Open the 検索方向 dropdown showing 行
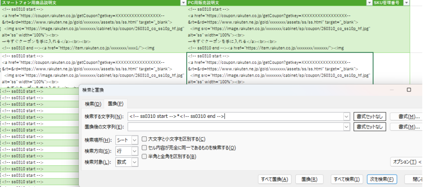Screen dimensions: 423x187 coord(134,151)
